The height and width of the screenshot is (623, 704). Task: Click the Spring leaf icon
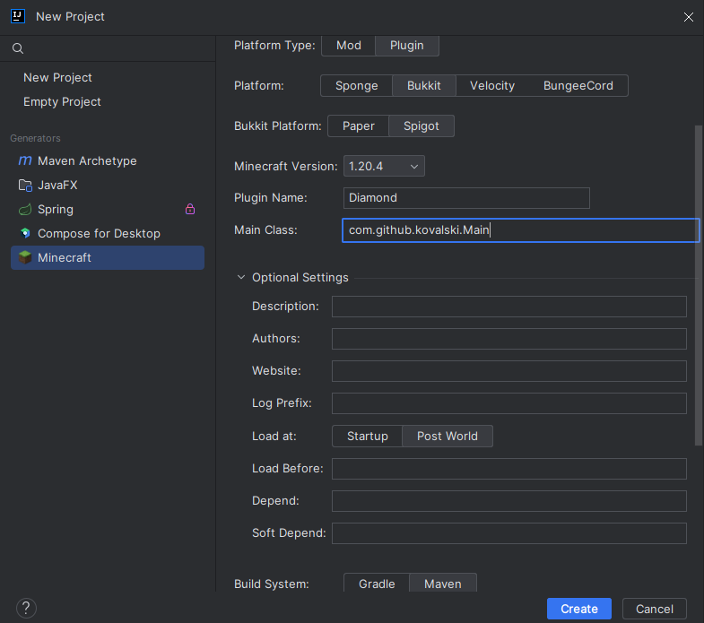pyautogui.click(x=25, y=209)
